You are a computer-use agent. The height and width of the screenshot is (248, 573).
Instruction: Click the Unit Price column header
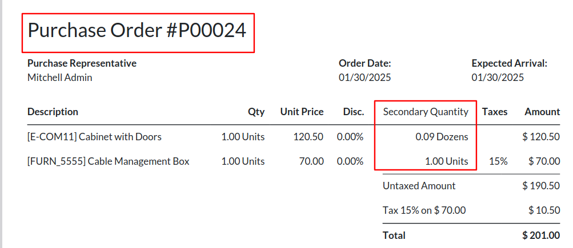click(302, 112)
